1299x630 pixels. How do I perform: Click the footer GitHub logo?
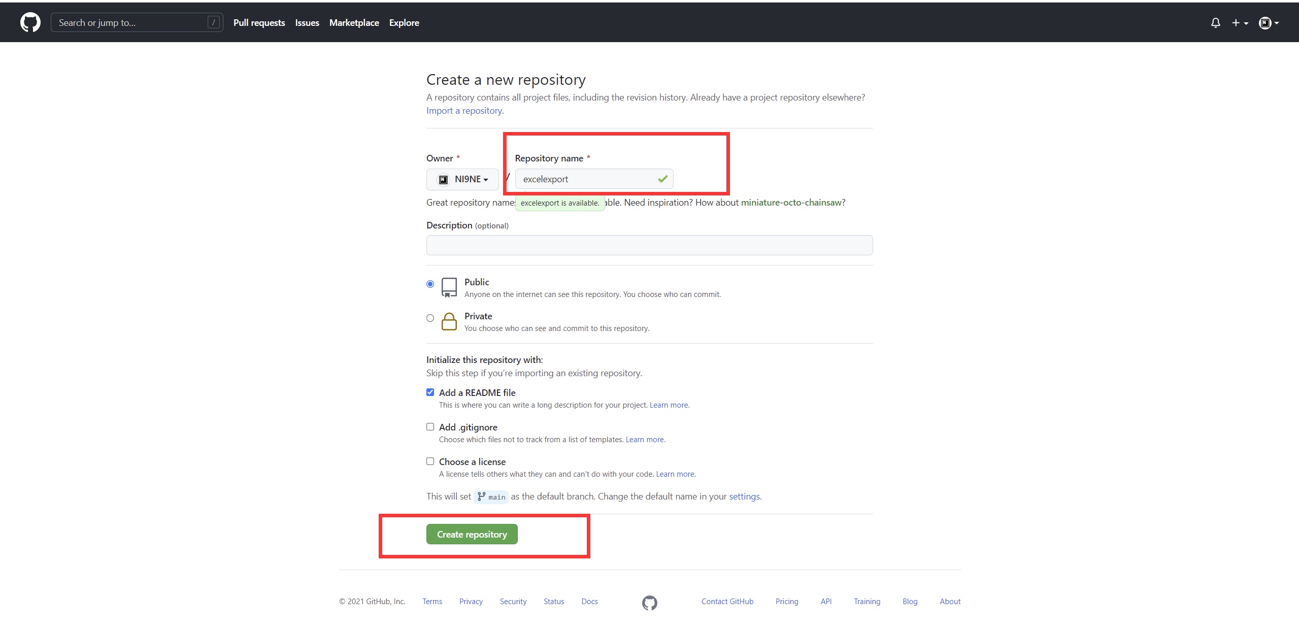649,603
